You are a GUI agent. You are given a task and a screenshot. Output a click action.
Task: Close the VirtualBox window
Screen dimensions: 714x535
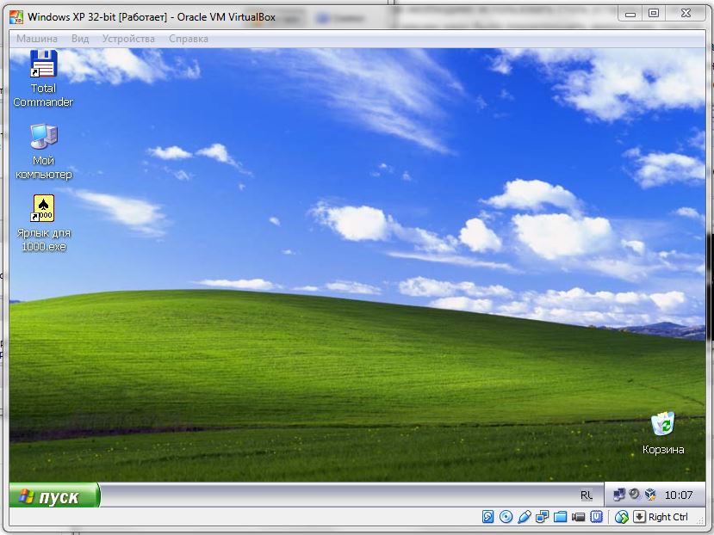point(686,14)
